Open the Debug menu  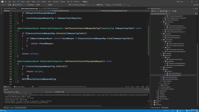click(33, 2)
